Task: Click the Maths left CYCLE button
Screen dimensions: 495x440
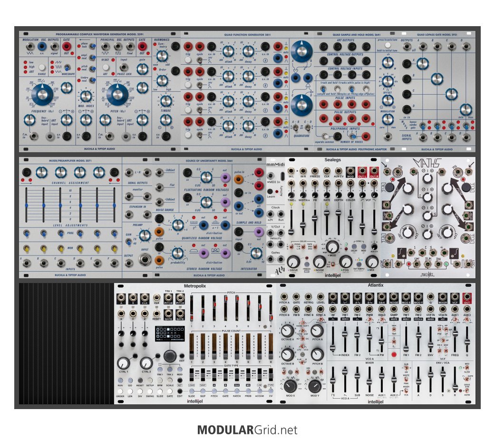Action: [x=389, y=187]
